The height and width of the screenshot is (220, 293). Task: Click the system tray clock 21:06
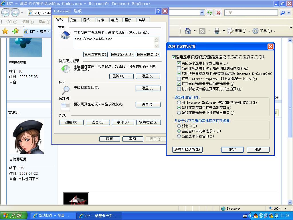(285, 216)
